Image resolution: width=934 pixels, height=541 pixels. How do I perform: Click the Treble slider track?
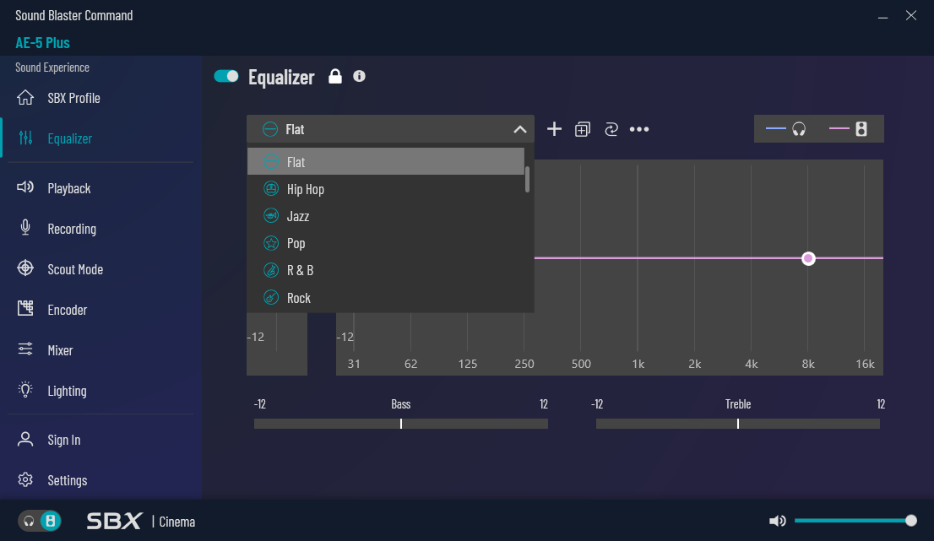737,424
